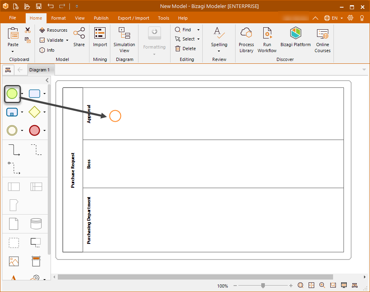
Task: Open the Spelling dropdown
Action: pos(219,51)
